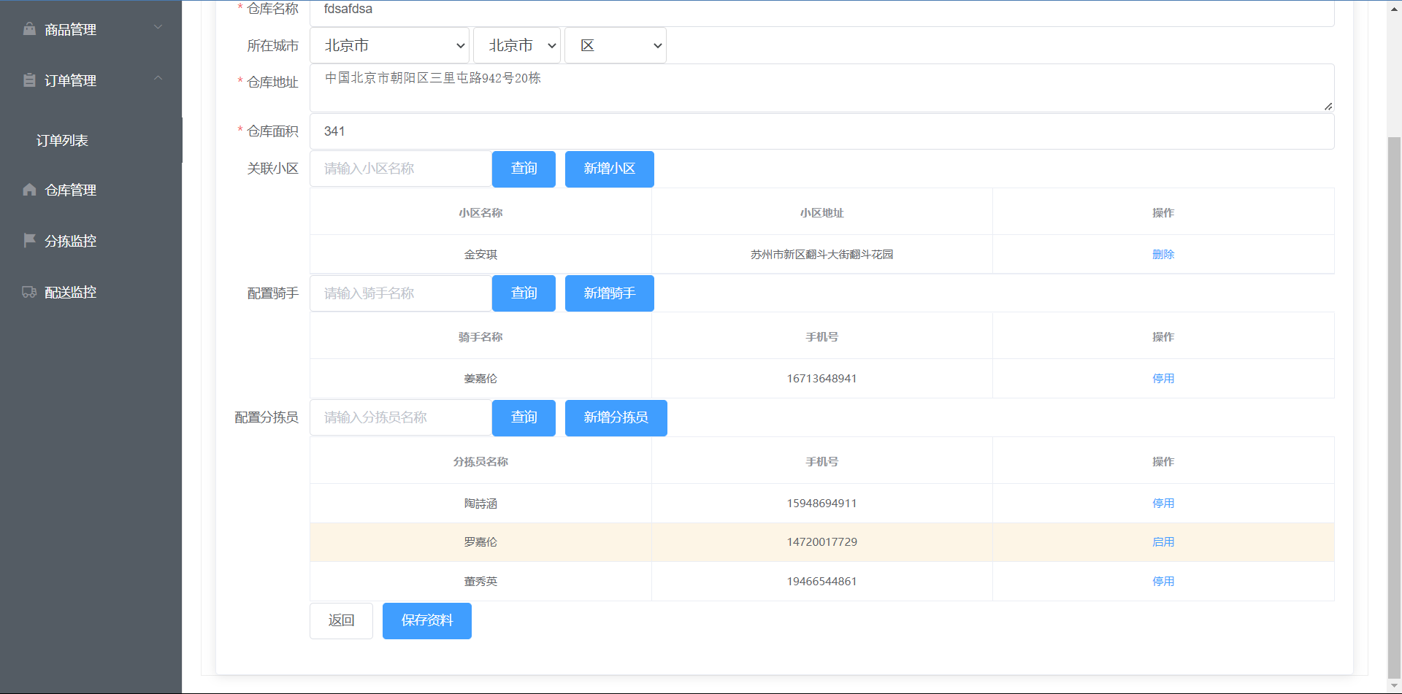Click the 小区名称 column header
The image size is (1402, 694).
[x=480, y=213]
